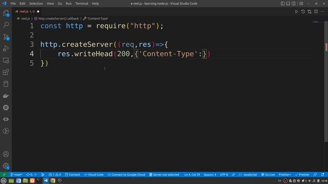Screen dimensions: 328x184
Task: Click the vertical editor scrollbar
Action: [x=326, y=81]
